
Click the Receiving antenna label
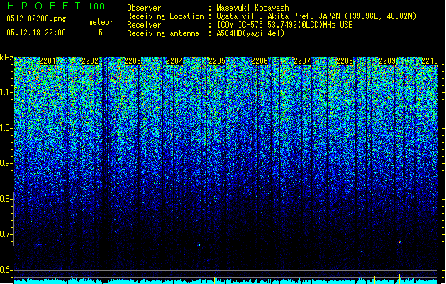(163, 33)
